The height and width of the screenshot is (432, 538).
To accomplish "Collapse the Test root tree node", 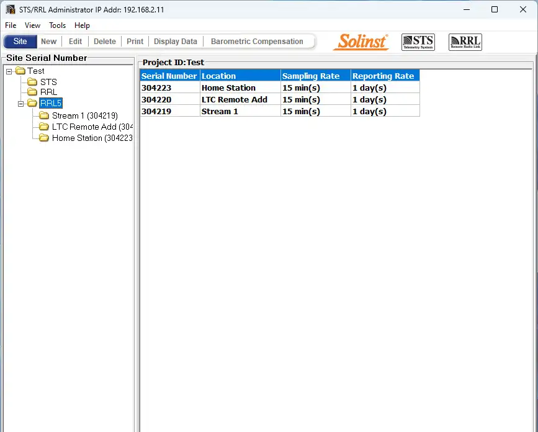I will (9, 71).
